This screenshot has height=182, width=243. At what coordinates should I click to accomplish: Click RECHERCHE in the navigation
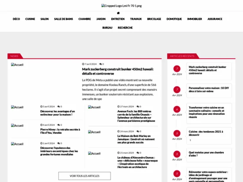pyautogui.click(x=125, y=28)
